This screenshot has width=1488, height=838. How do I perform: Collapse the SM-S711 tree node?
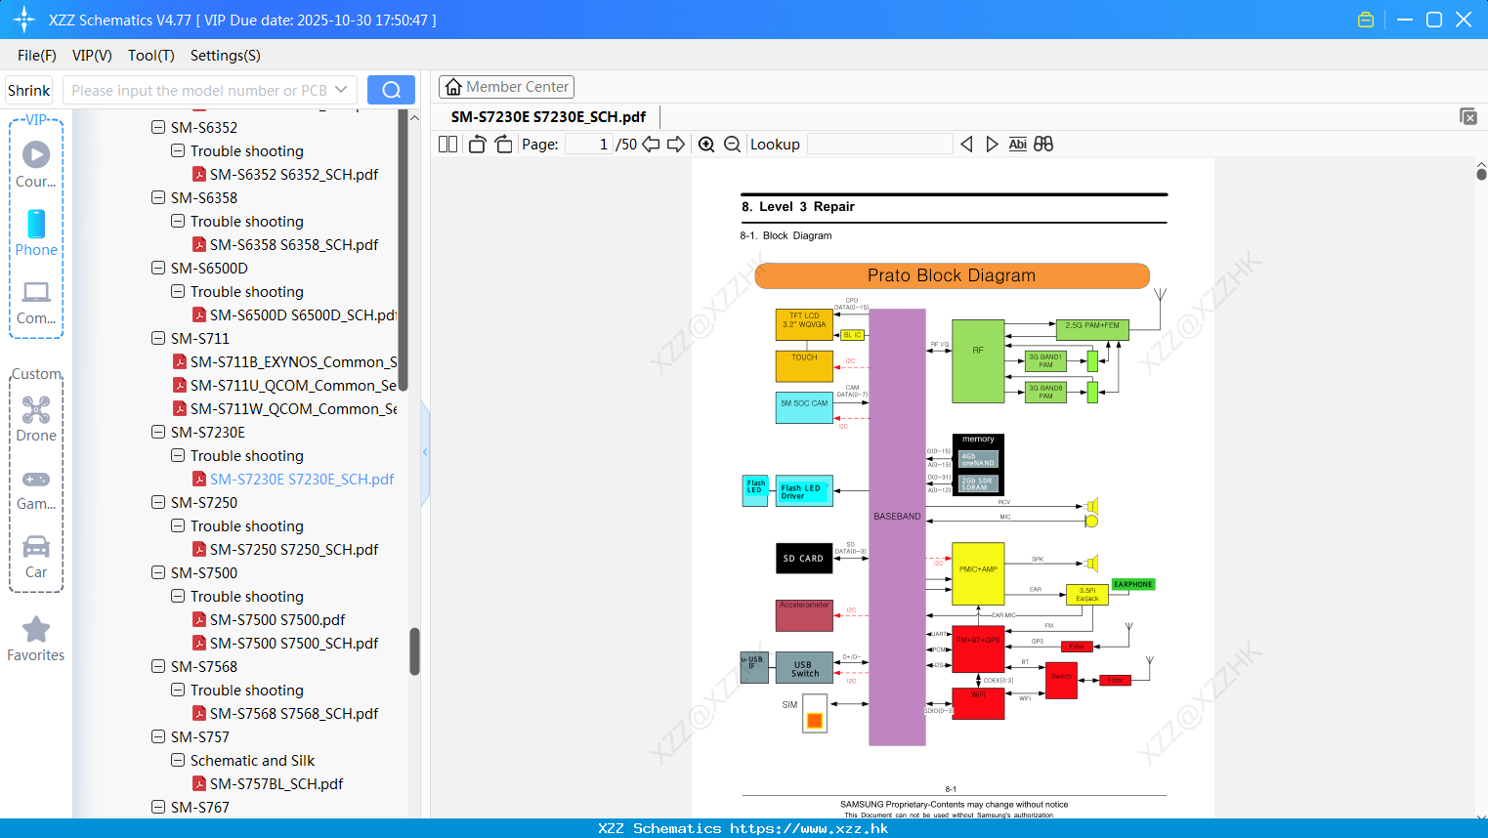(x=158, y=338)
